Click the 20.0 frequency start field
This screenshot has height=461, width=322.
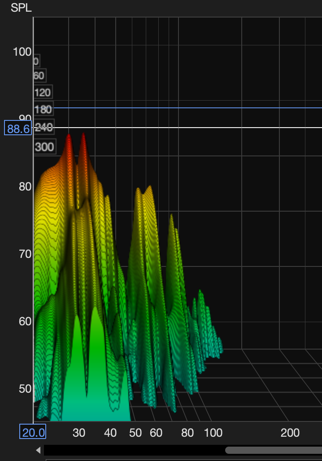tap(33, 432)
